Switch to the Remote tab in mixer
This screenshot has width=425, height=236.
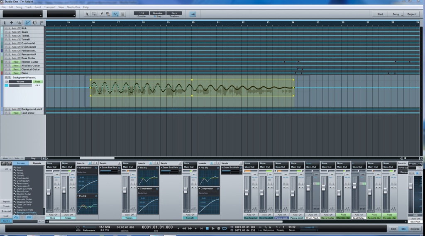[x=37, y=163]
